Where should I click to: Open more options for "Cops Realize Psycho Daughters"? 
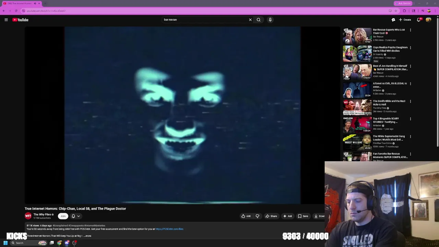point(411,48)
